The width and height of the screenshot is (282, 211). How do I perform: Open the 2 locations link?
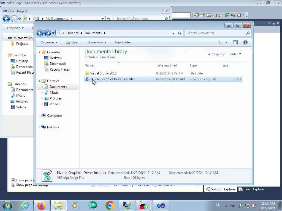pos(108,57)
